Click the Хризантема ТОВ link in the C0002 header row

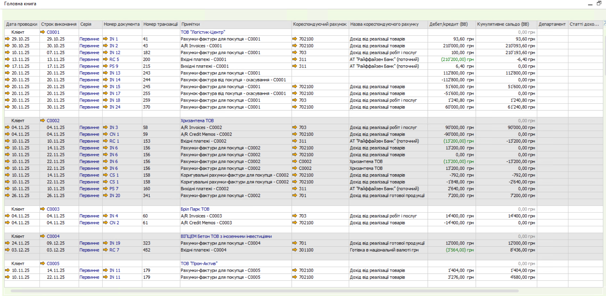(x=197, y=121)
